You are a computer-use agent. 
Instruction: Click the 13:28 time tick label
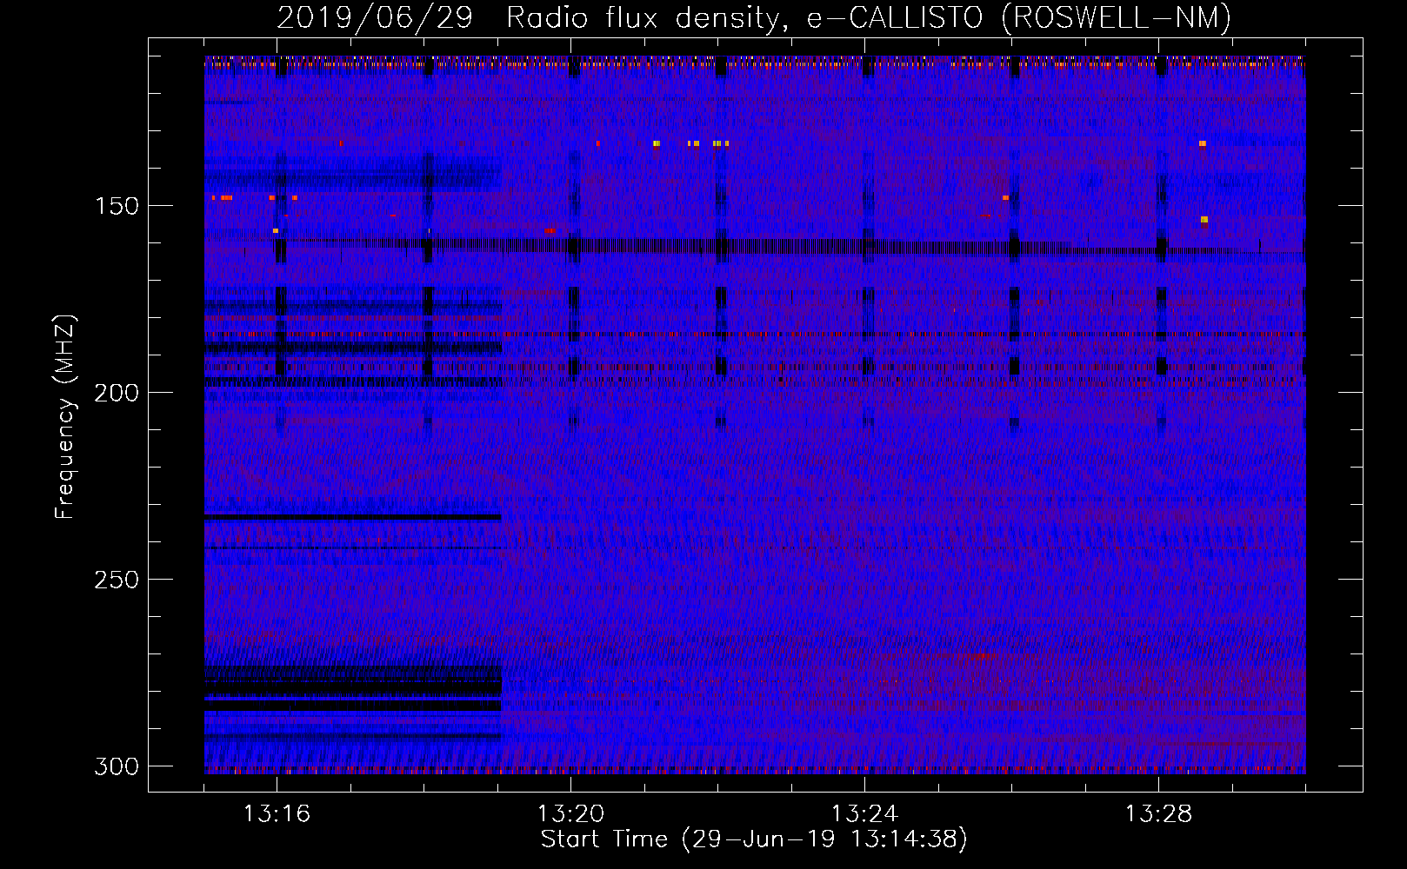pos(1158,814)
